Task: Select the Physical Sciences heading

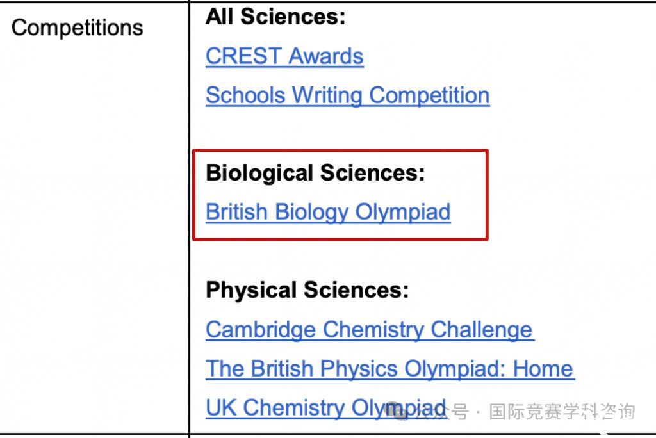Action: tap(307, 290)
